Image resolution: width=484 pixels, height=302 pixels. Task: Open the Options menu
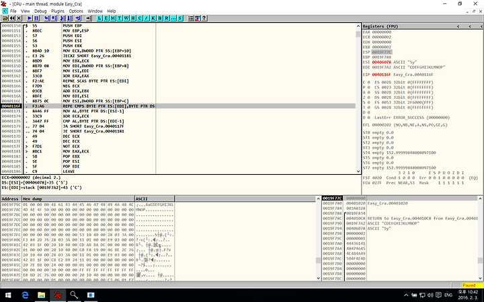(76, 11)
